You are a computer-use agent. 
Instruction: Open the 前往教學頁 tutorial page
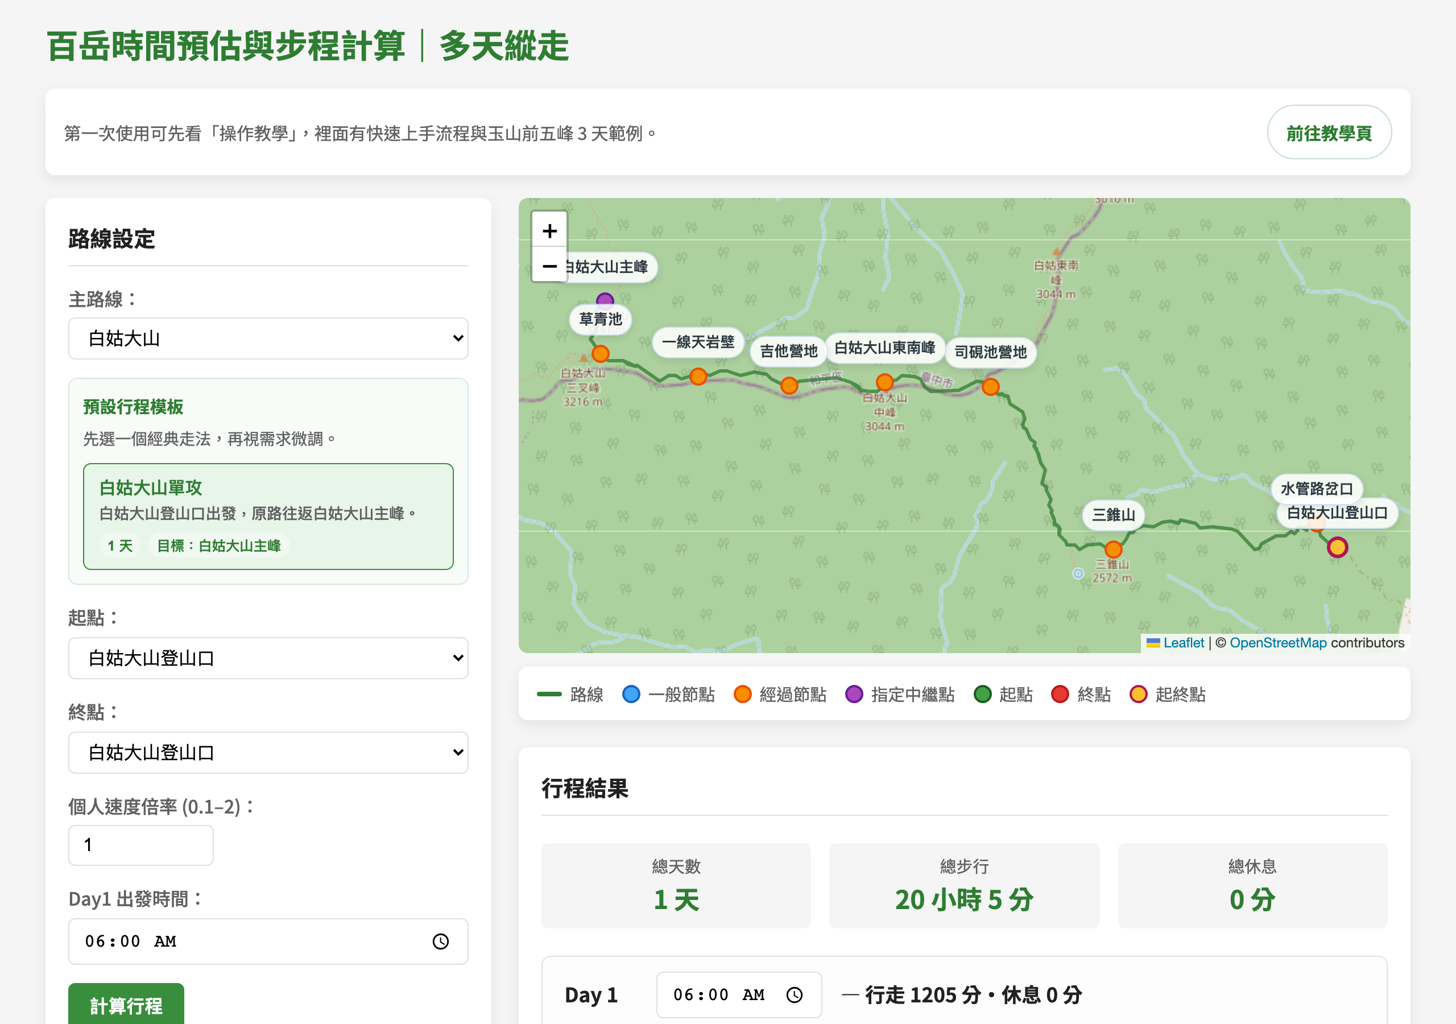click(x=1329, y=133)
